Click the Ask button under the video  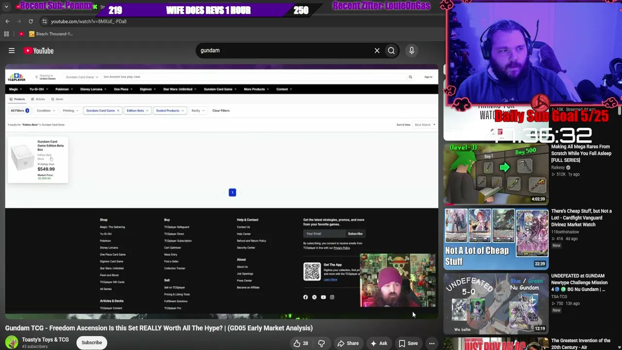pyautogui.click(x=379, y=343)
